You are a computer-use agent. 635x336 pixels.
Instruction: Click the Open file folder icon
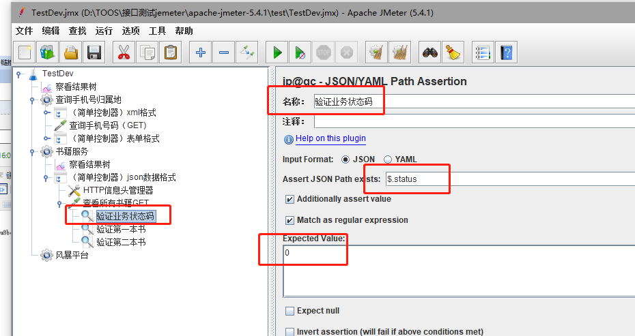(x=71, y=52)
